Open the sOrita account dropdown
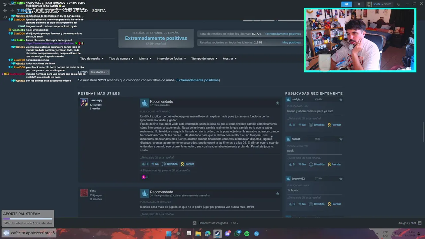This screenshot has width=425, height=239. [x=379, y=4]
